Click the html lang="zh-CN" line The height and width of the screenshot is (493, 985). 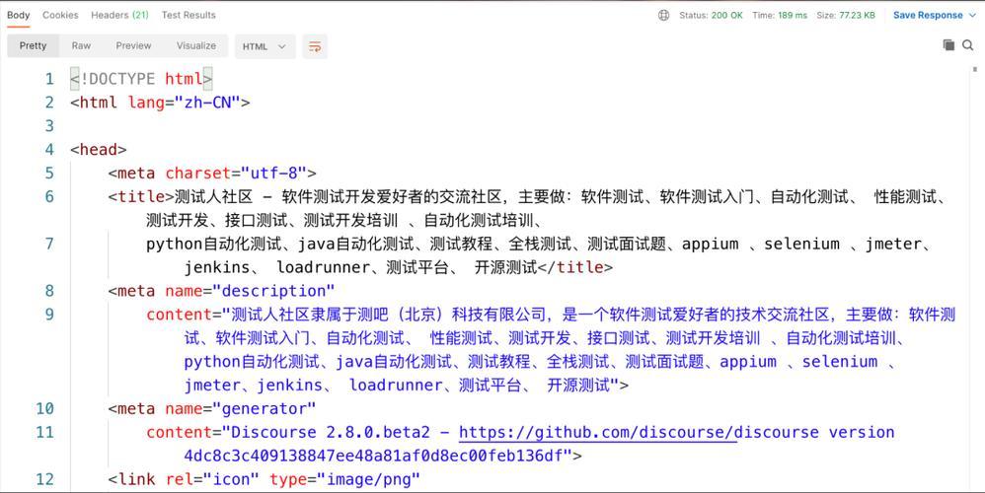(160, 103)
